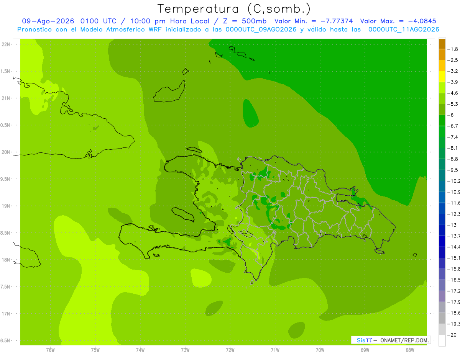Image resolution: width=460 pixels, height=355 pixels.
Task: Select the 73W longitude label
Action: pyautogui.click(x=185, y=350)
